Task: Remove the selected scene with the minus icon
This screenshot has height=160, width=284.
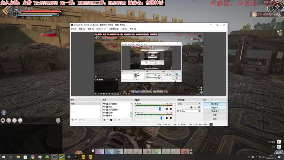Action: click(76, 120)
